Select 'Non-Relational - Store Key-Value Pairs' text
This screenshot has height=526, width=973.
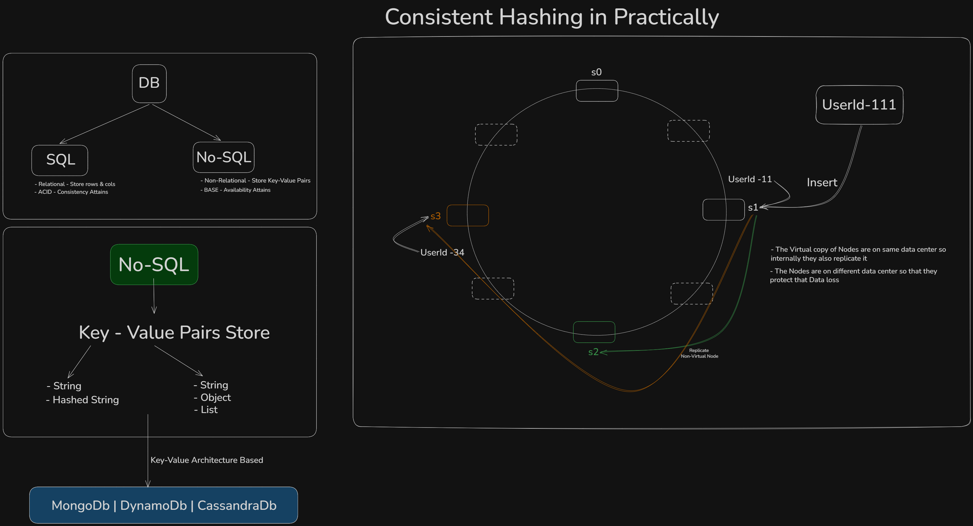pos(255,180)
